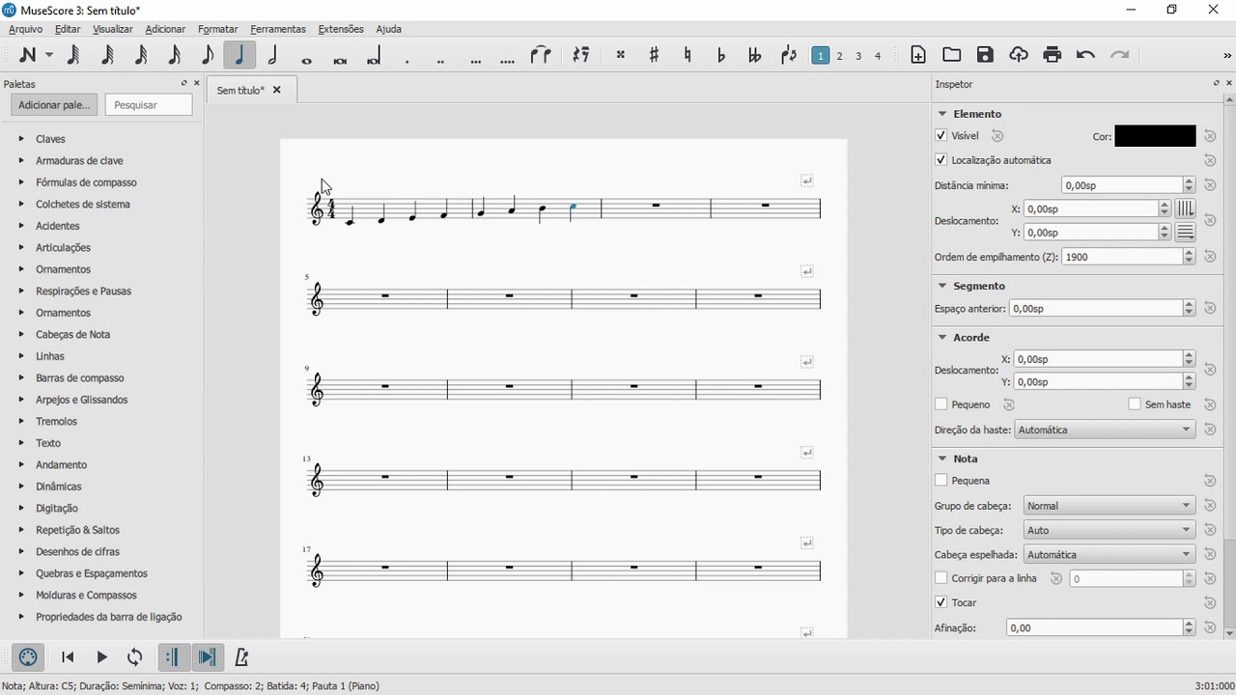Select voice 2 button
Screen dimensions: 1236x695
coord(840,56)
